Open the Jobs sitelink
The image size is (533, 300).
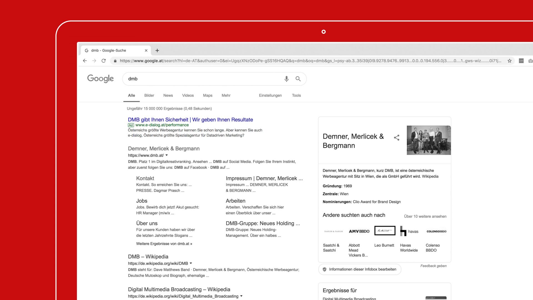coord(142,201)
